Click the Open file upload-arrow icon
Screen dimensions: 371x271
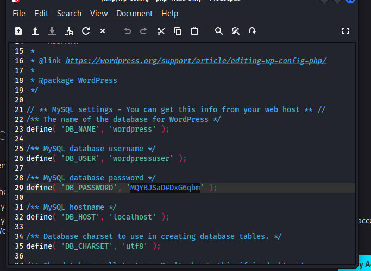(35, 31)
